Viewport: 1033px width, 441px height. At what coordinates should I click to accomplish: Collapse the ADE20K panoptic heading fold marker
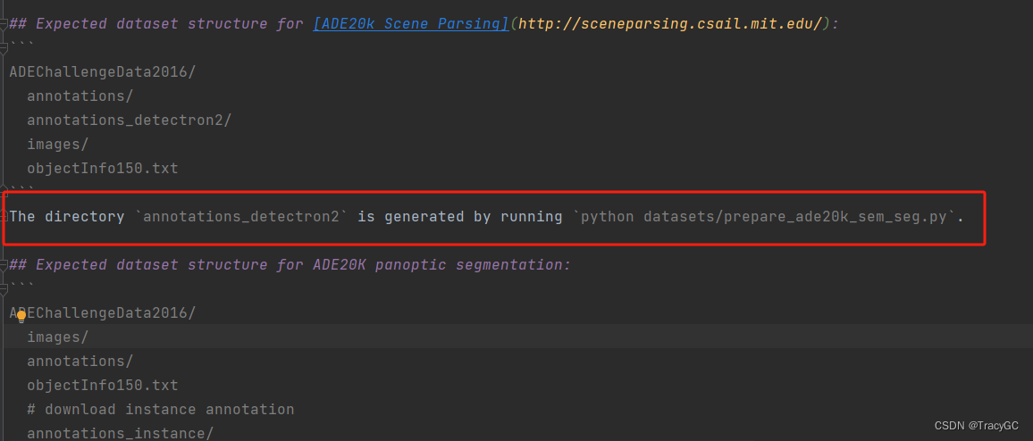pos(4,266)
